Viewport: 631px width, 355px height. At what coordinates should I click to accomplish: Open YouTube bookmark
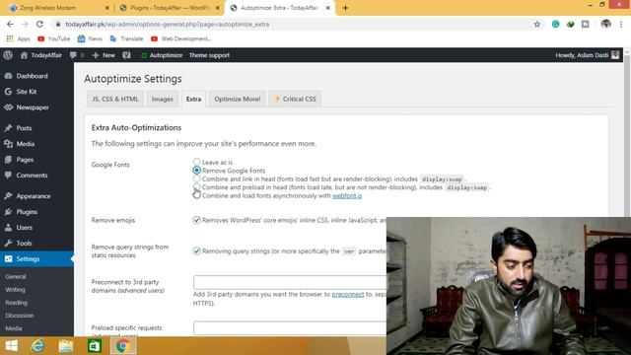[54, 38]
